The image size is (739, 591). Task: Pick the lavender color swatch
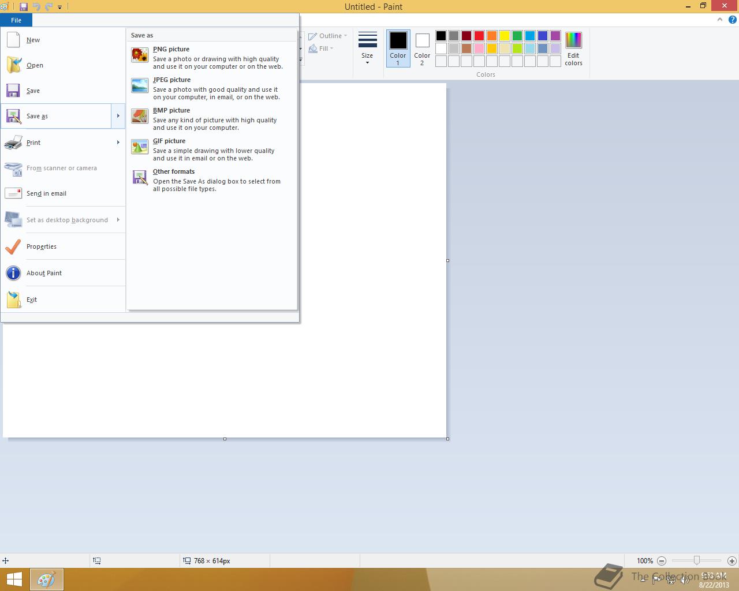click(x=555, y=48)
